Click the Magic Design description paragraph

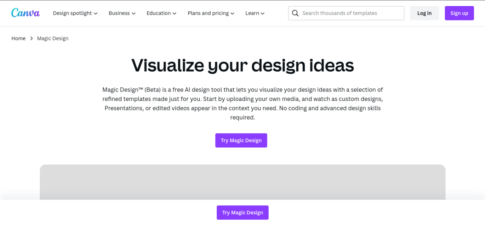[x=242, y=104]
